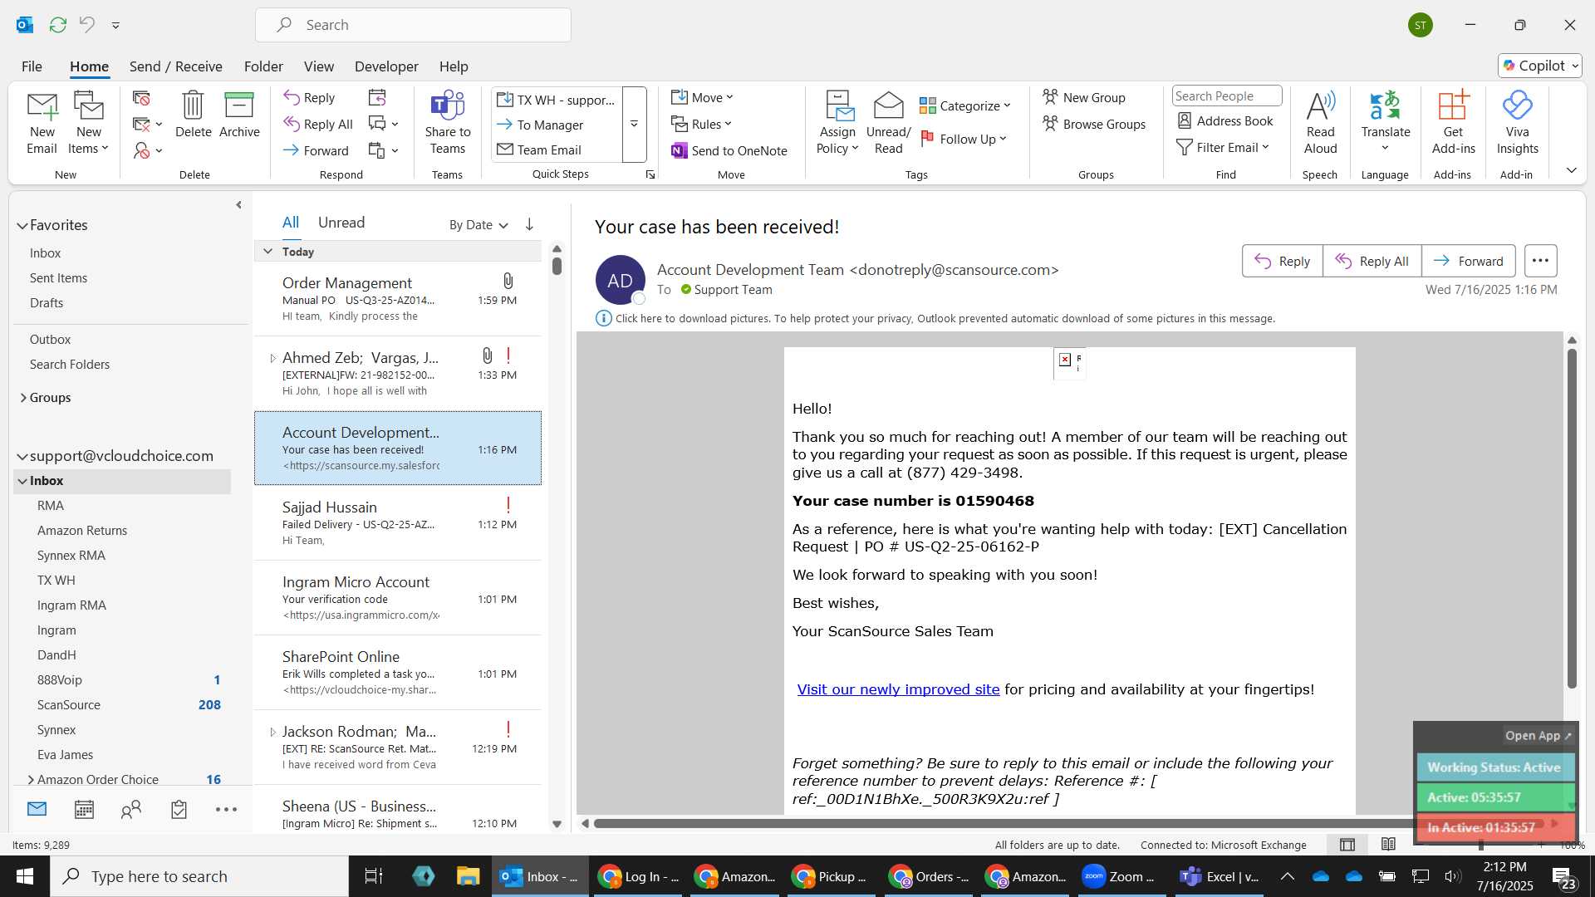This screenshot has height=897, width=1595.
Task: Open the Follow Up dropdown
Action: (x=964, y=139)
